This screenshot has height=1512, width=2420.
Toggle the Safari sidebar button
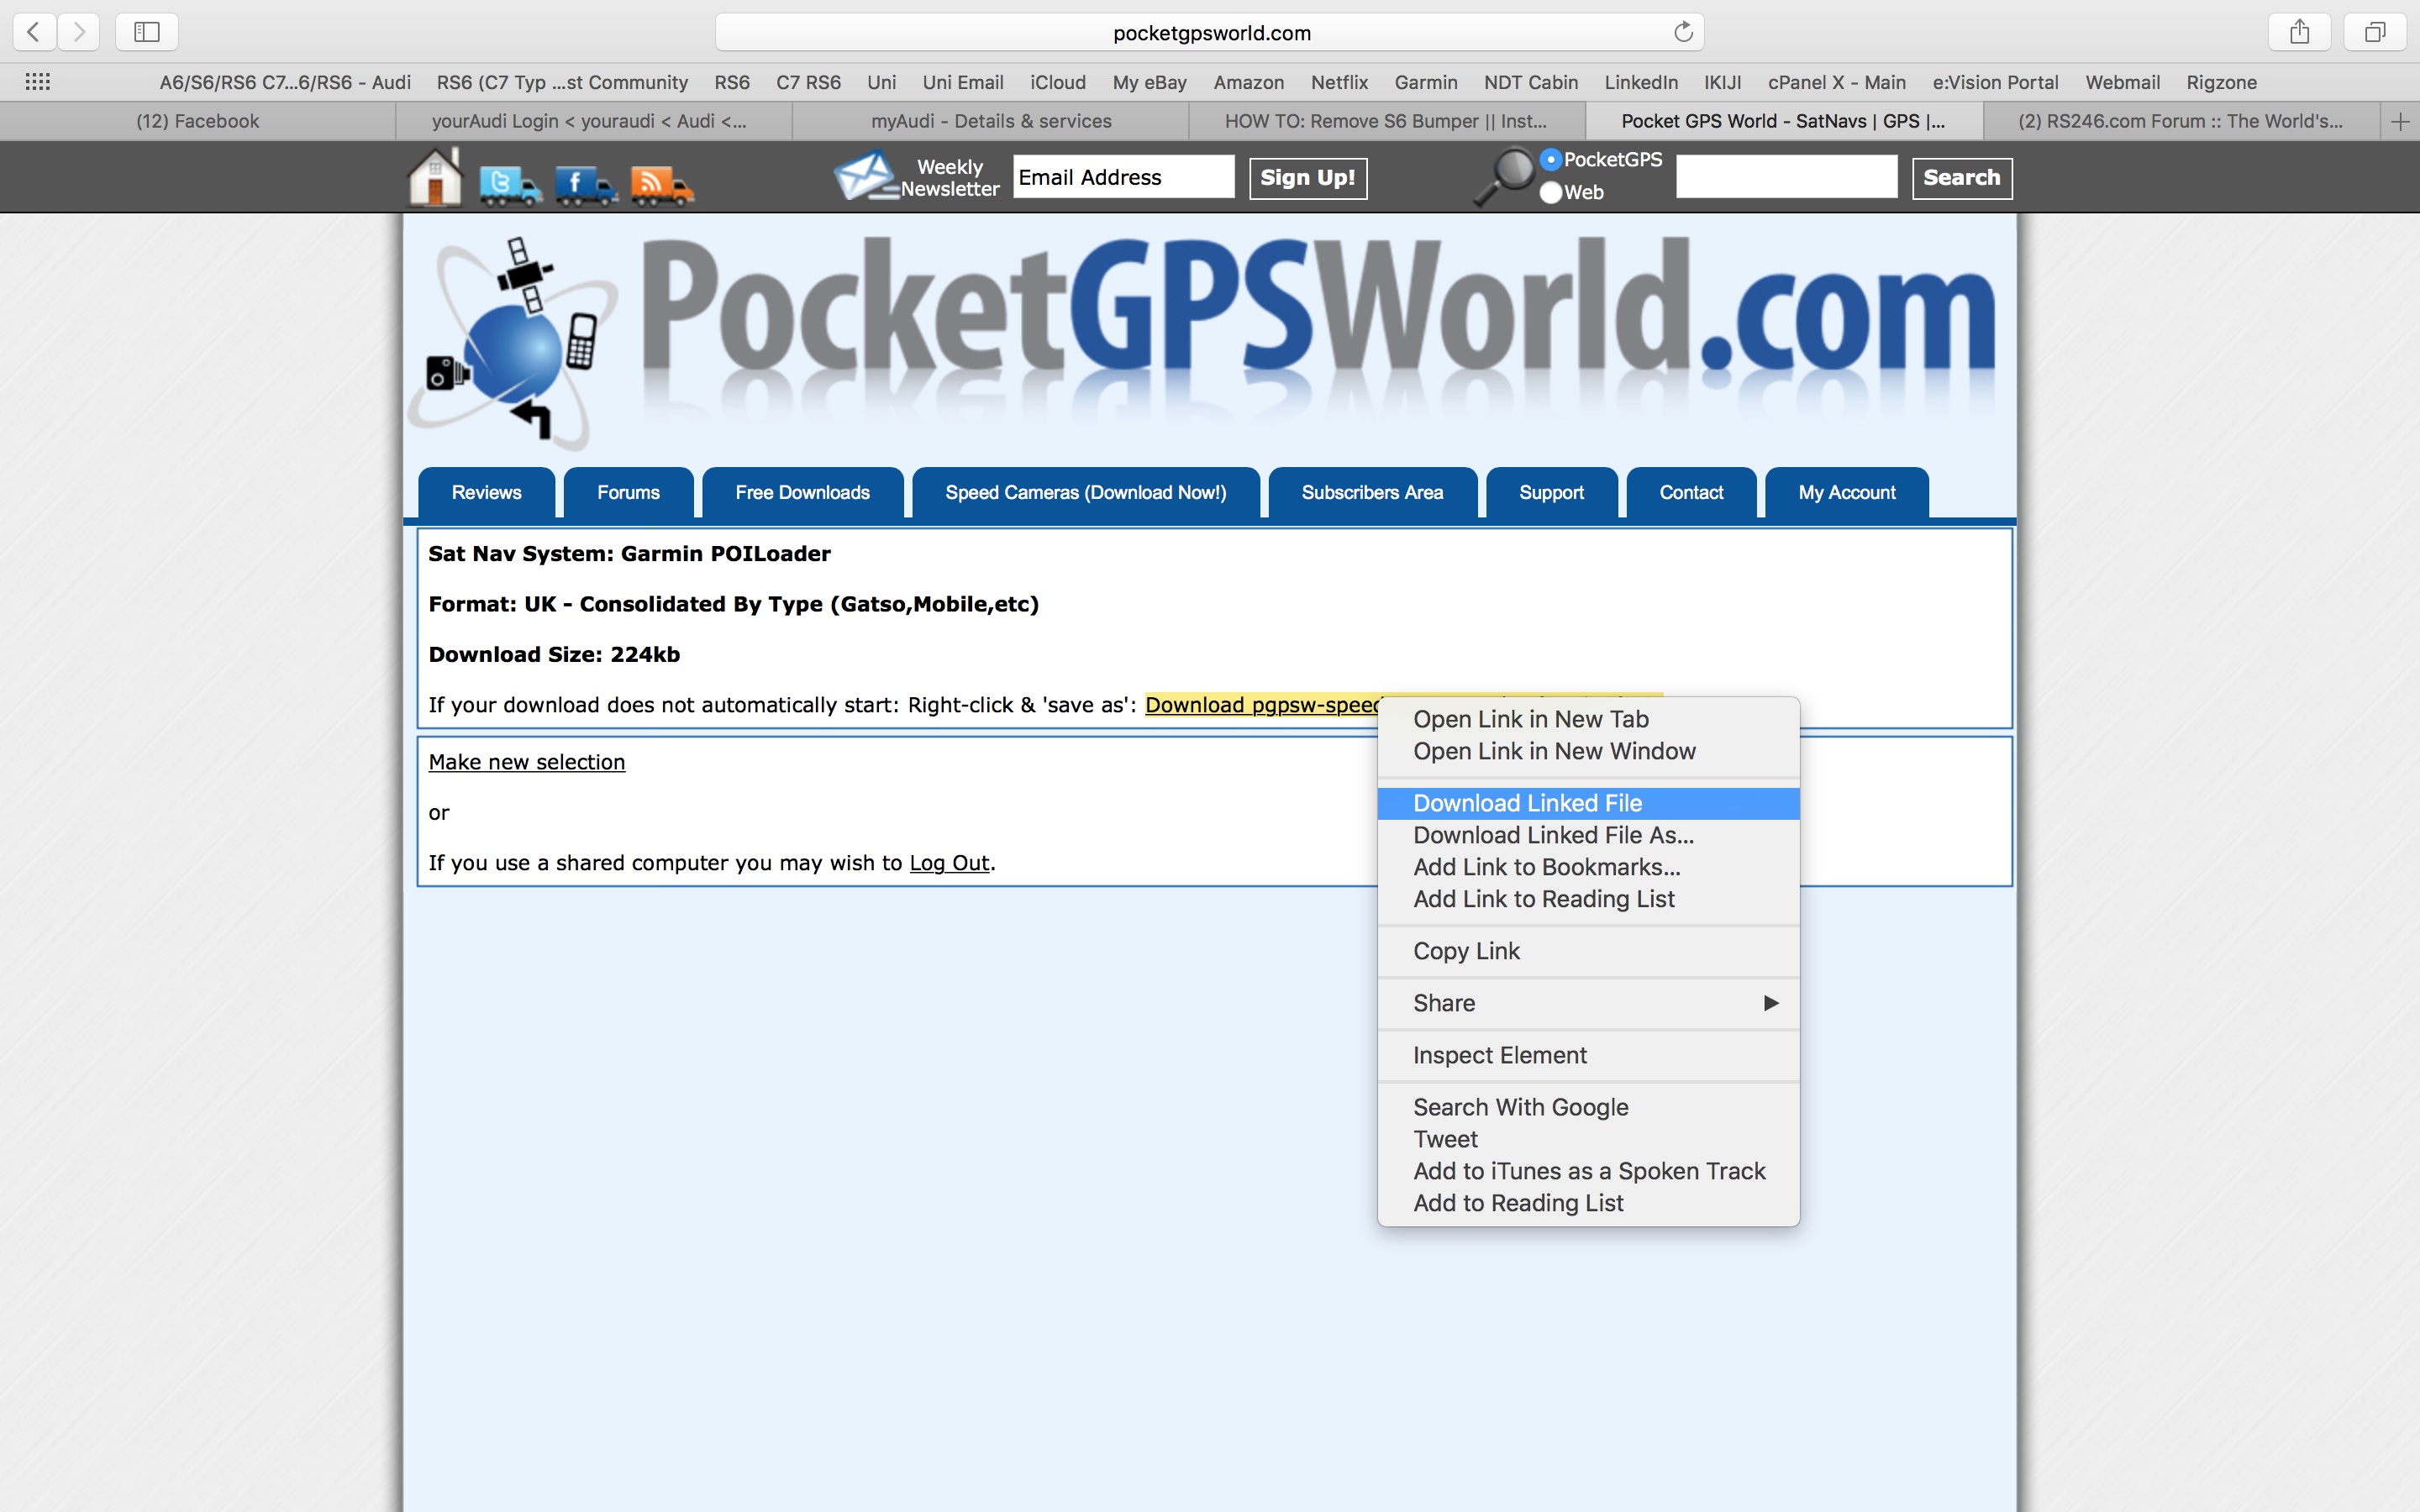point(147,32)
